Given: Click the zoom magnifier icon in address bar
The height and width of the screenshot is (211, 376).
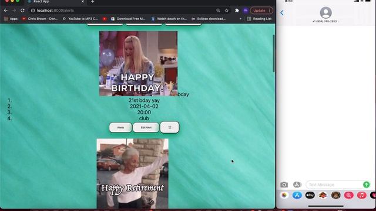Looking at the screenshot, I should (x=218, y=11).
